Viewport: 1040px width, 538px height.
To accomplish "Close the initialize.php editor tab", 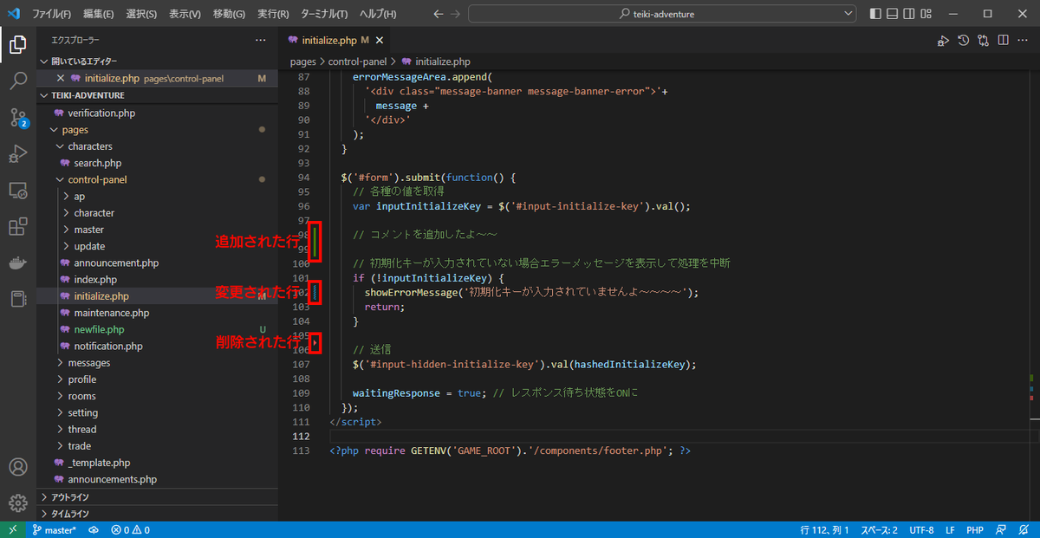I will coord(379,41).
